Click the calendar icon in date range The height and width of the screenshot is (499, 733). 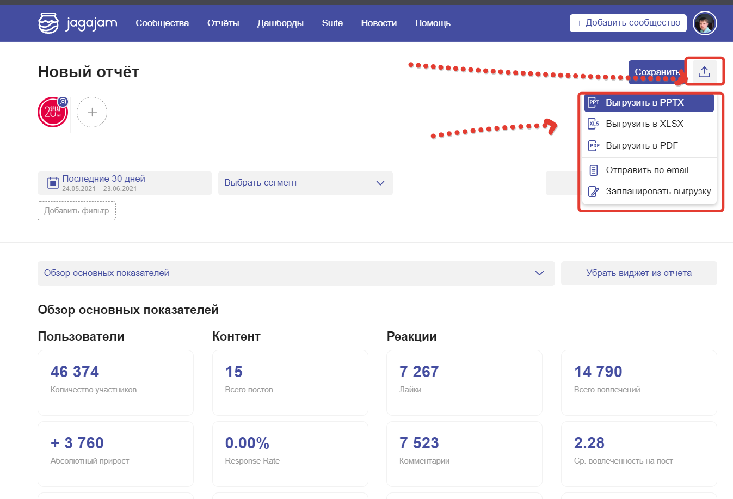[x=53, y=183]
